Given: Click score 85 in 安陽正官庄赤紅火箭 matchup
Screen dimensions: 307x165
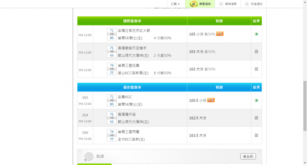Looking at the screenshot, I should (112, 38).
